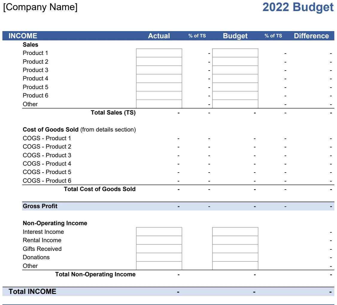Select the COGS - Product 6 label
The height and width of the screenshot is (305, 337).
click(47, 181)
